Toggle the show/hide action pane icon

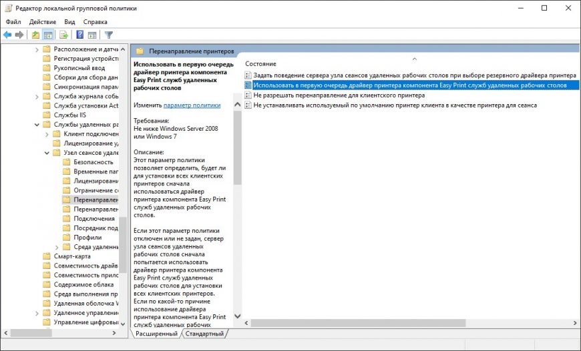[x=93, y=35]
